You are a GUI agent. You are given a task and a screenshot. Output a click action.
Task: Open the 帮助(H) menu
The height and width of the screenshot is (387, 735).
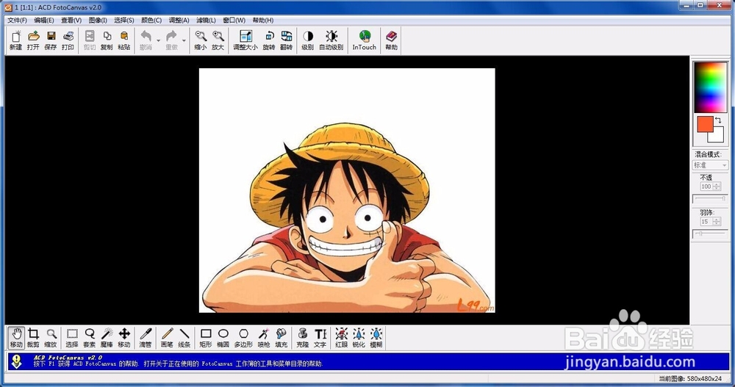click(x=263, y=20)
